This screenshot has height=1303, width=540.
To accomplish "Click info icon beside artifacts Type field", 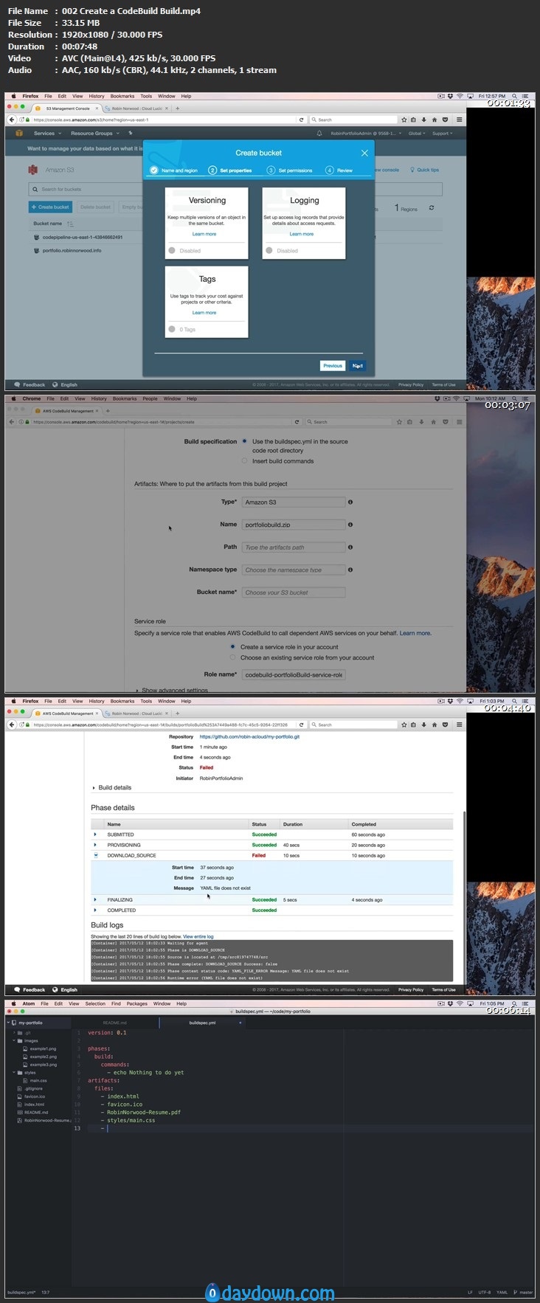I will point(350,502).
